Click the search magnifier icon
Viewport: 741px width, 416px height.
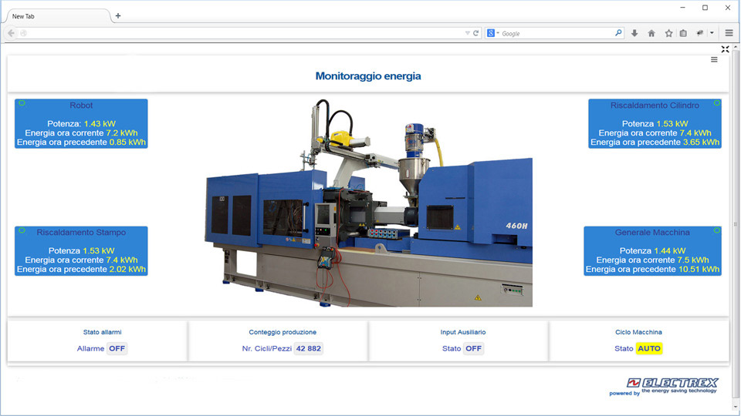[x=617, y=33]
